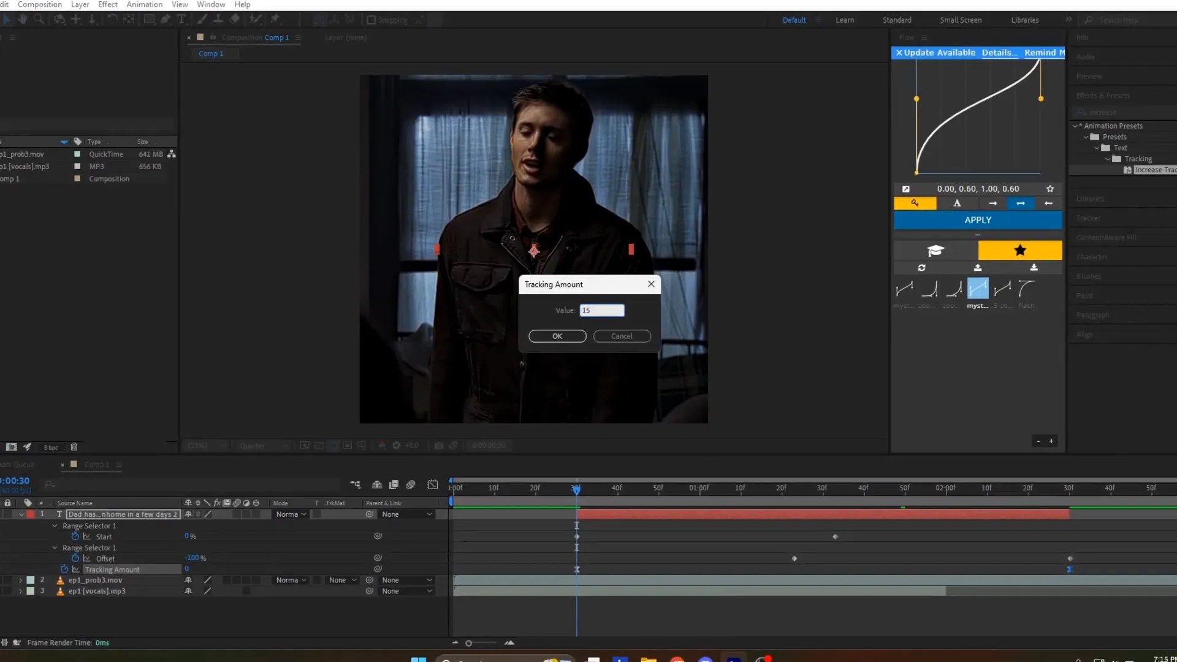The image size is (1177, 662).
Task: Expand the ep1_prob3.mov layer
Action: 20,580
